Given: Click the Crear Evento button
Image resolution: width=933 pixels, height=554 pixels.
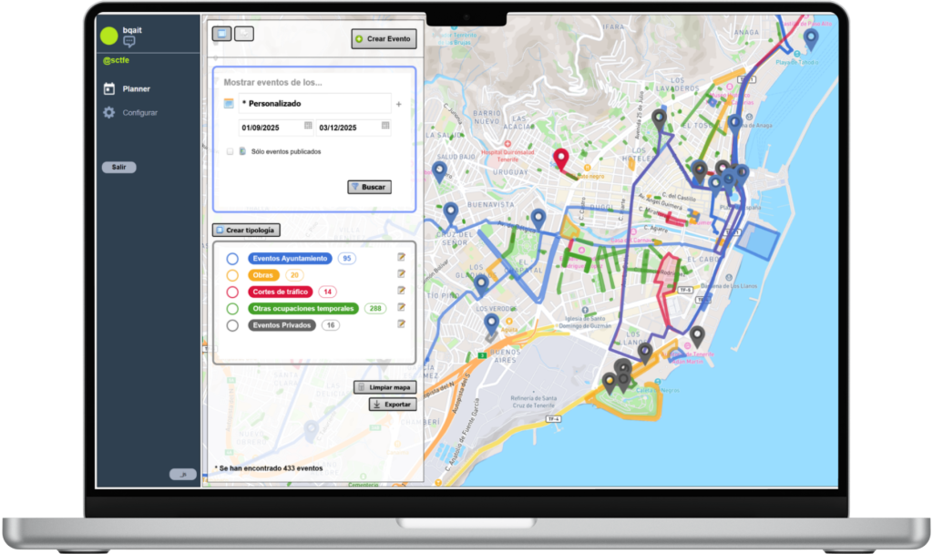Looking at the screenshot, I should (x=384, y=39).
